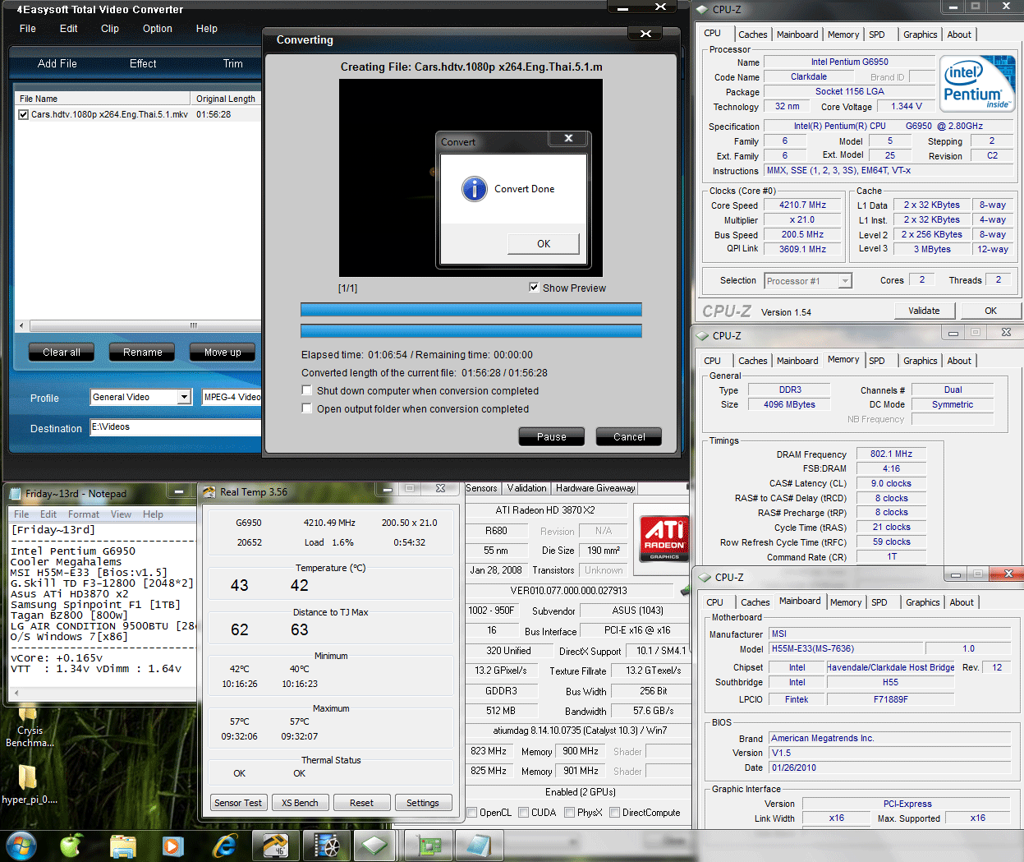Click the upper conversion progress bar

pos(471,310)
